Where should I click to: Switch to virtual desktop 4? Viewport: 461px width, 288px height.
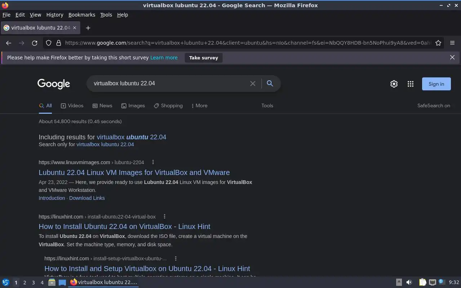(x=42, y=283)
